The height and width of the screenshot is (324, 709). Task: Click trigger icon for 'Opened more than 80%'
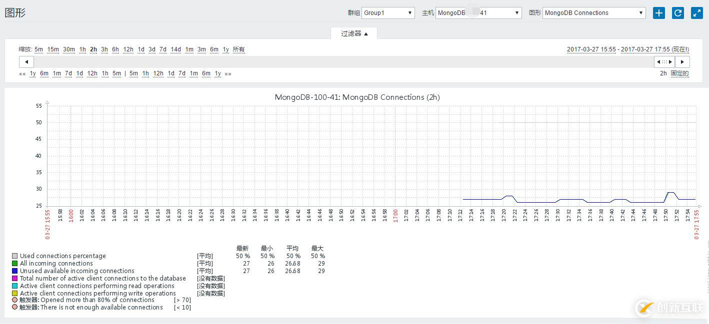14,300
